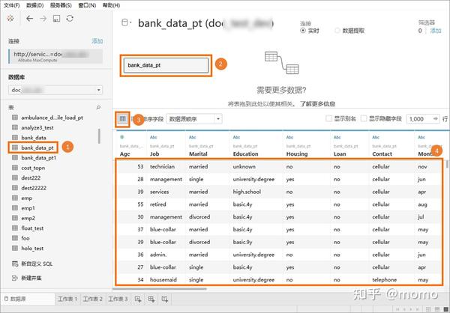Go forward with the right arrow
Viewport: 450px width, 313px height.
43,19
